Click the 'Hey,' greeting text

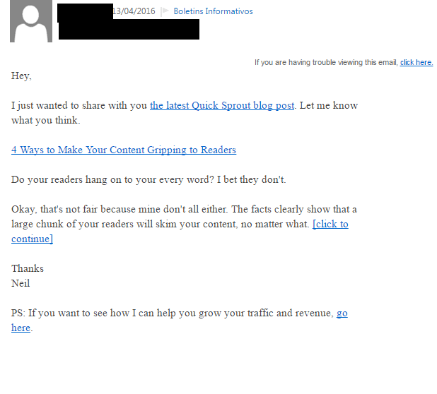point(21,76)
